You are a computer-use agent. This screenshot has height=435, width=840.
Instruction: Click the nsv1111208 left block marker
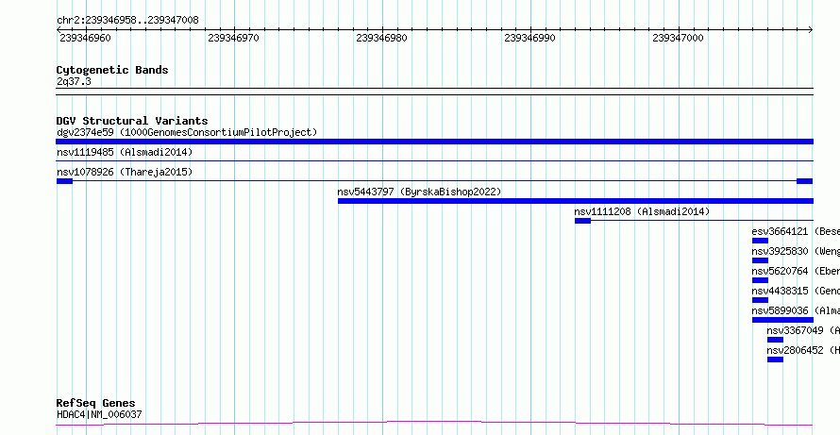click(583, 221)
